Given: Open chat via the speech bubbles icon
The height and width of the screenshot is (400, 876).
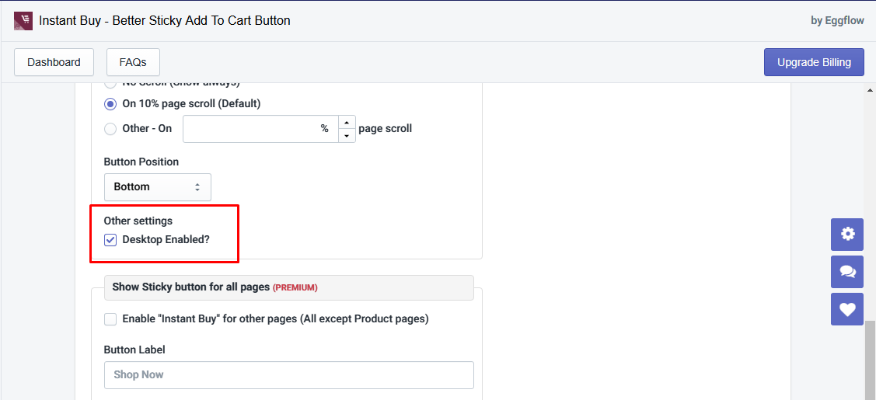Looking at the screenshot, I should tap(847, 272).
